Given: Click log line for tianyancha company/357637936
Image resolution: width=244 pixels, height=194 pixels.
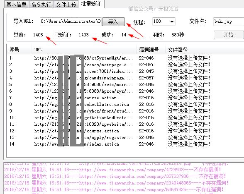Looking at the screenshot, I should (x=115, y=176).
